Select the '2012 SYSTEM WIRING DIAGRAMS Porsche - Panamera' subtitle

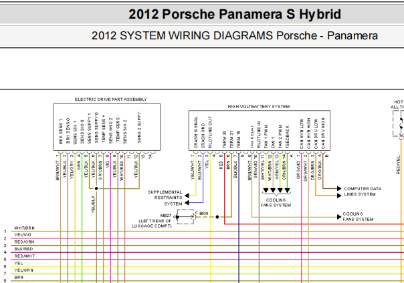click(x=235, y=35)
